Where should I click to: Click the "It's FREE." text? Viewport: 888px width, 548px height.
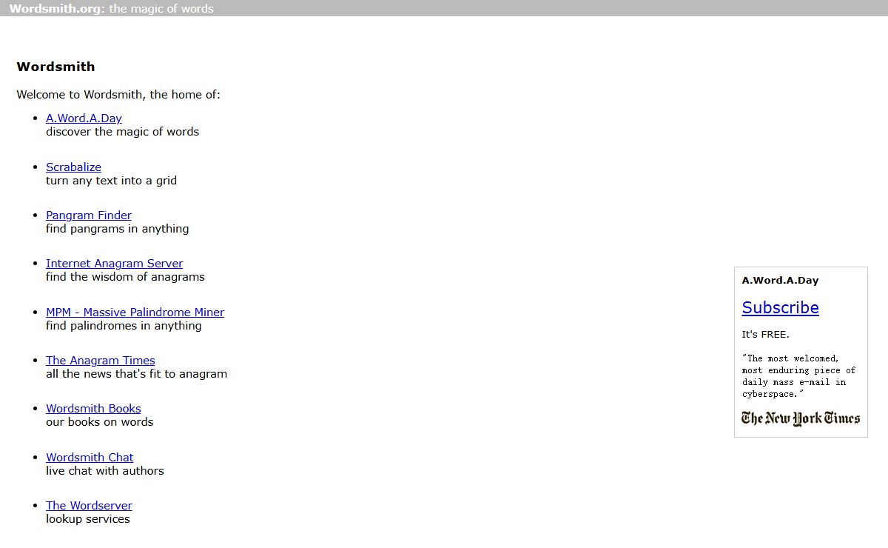[765, 335]
